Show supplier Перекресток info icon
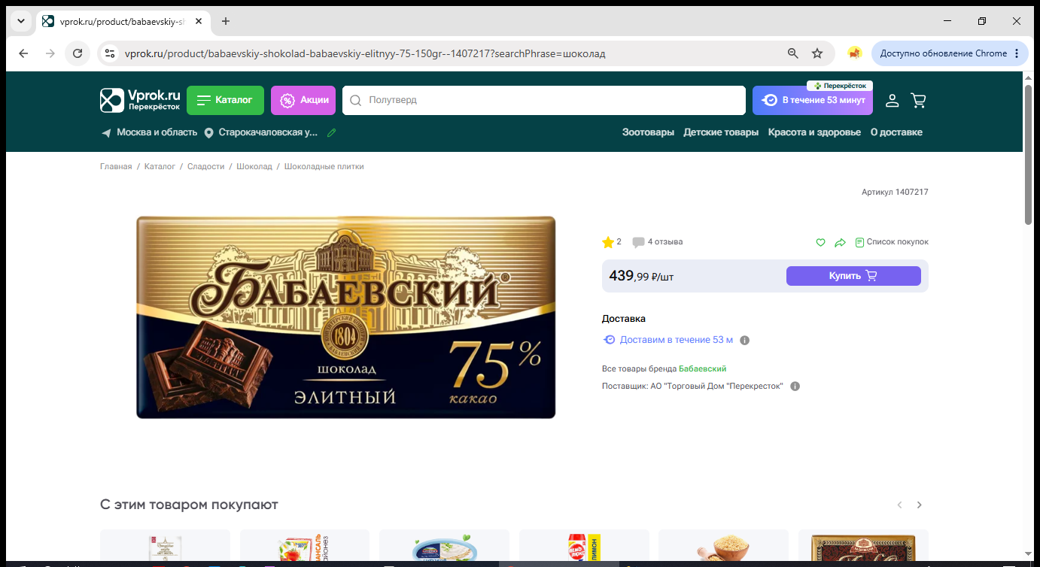1040x567 pixels. click(x=795, y=387)
